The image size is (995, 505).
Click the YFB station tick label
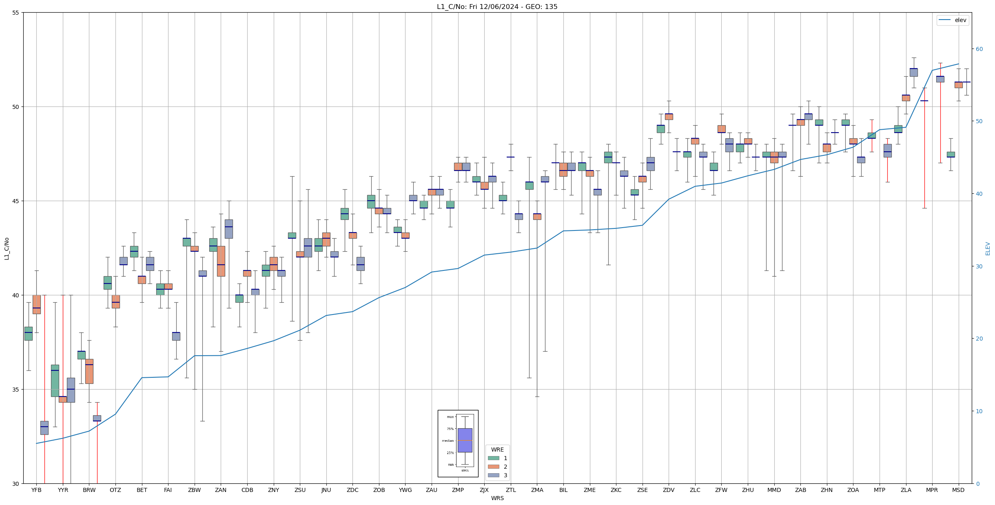pos(36,490)
